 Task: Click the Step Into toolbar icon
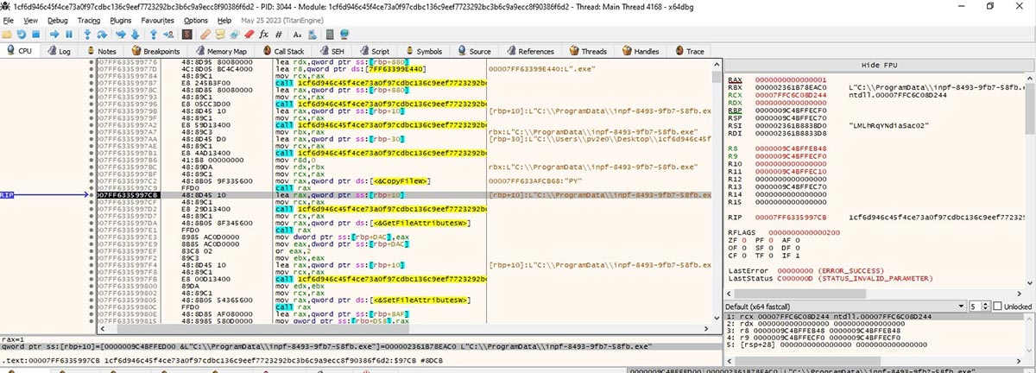pyautogui.click(x=87, y=35)
